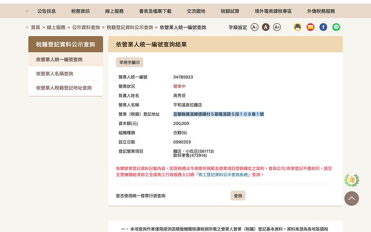Open the 線上服務 menu
371x232 pixels.
[115, 11]
